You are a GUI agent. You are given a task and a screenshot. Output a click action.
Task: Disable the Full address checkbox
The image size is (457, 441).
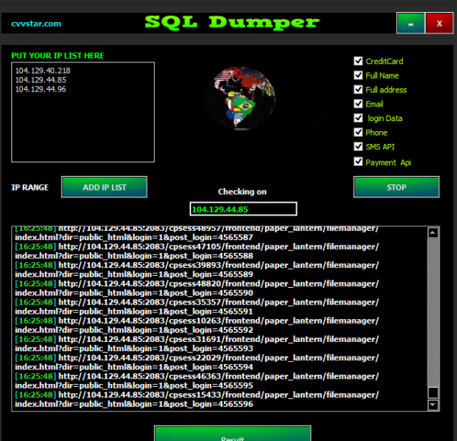coord(359,90)
